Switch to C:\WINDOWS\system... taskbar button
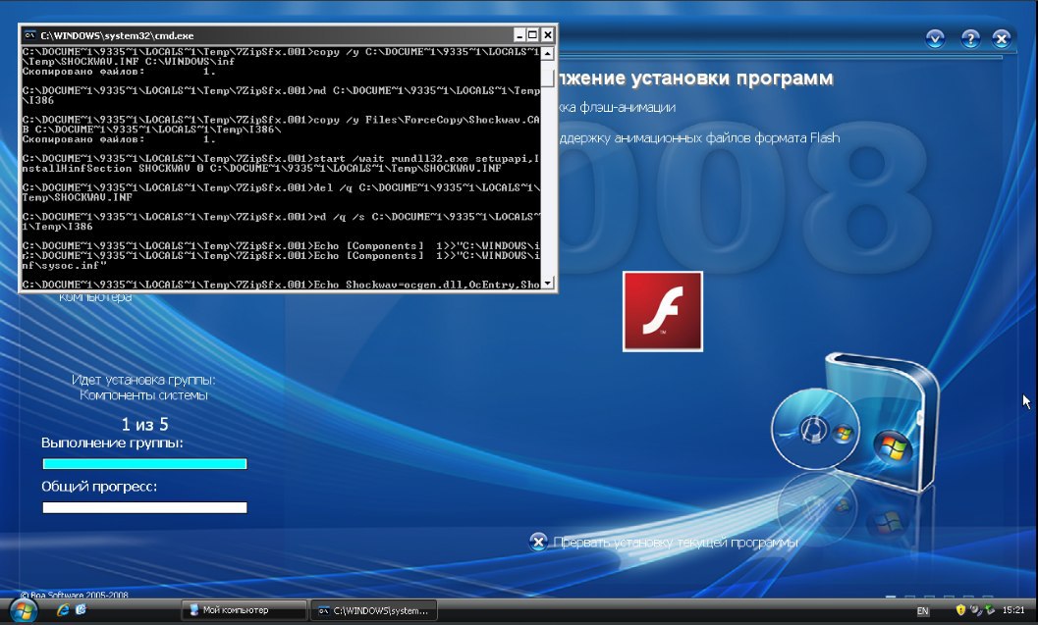Viewport: 1038px width, 625px height. [374, 610]
